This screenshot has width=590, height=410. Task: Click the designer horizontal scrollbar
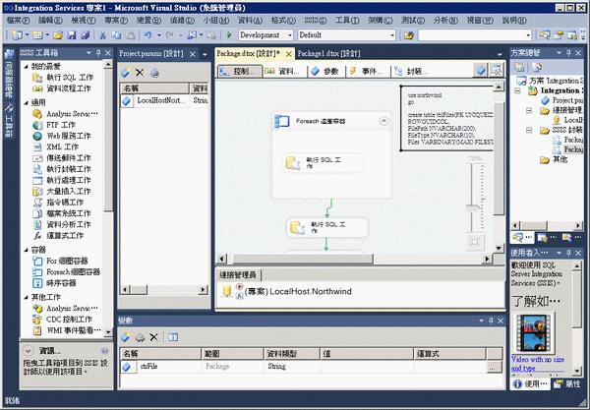click(x=302, y=259)
